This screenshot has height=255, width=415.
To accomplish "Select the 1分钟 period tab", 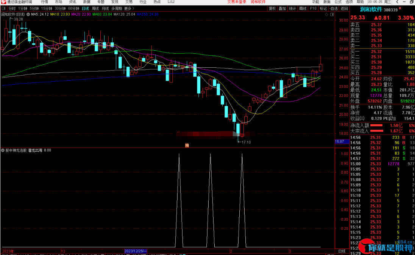I will 23,8.
